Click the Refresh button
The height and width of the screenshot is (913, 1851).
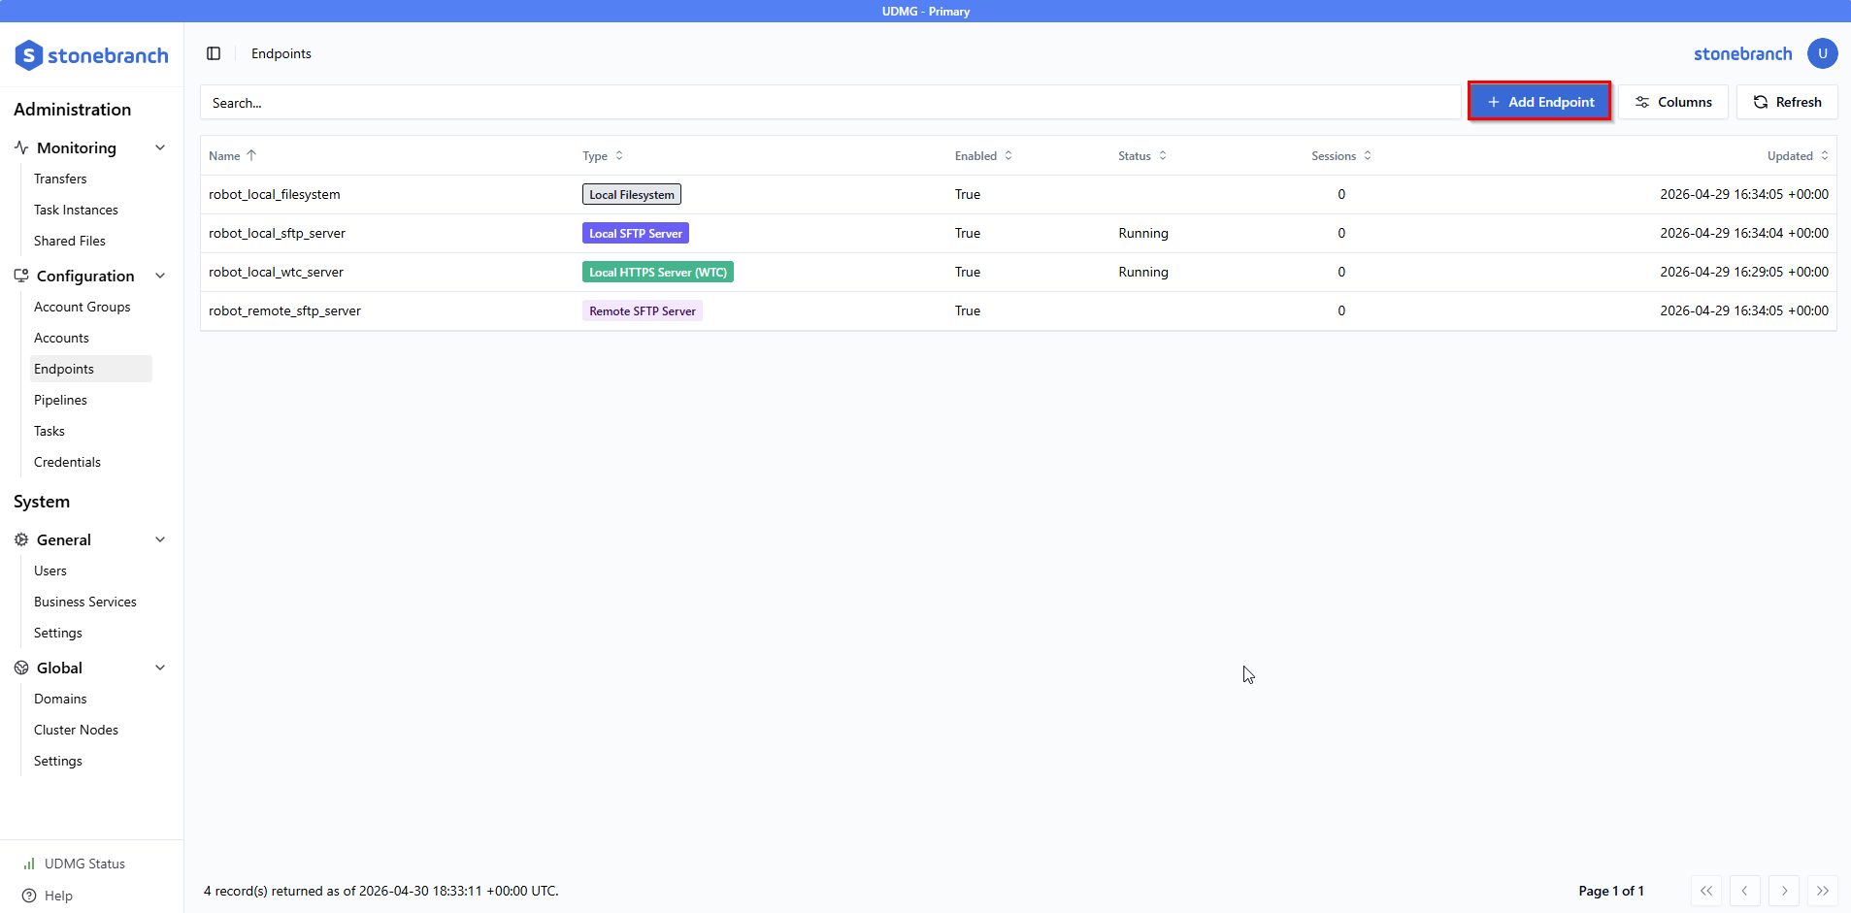[x=1787, y=102]
